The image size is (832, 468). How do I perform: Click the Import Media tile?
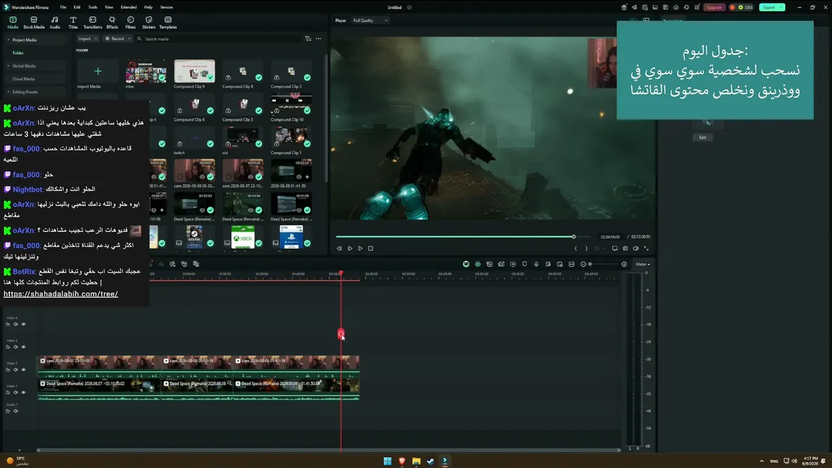click(x=97, y=71)
